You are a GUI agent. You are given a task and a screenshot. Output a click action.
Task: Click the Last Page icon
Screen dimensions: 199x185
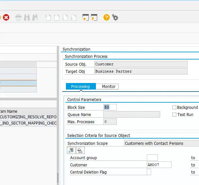coord(74,17)
